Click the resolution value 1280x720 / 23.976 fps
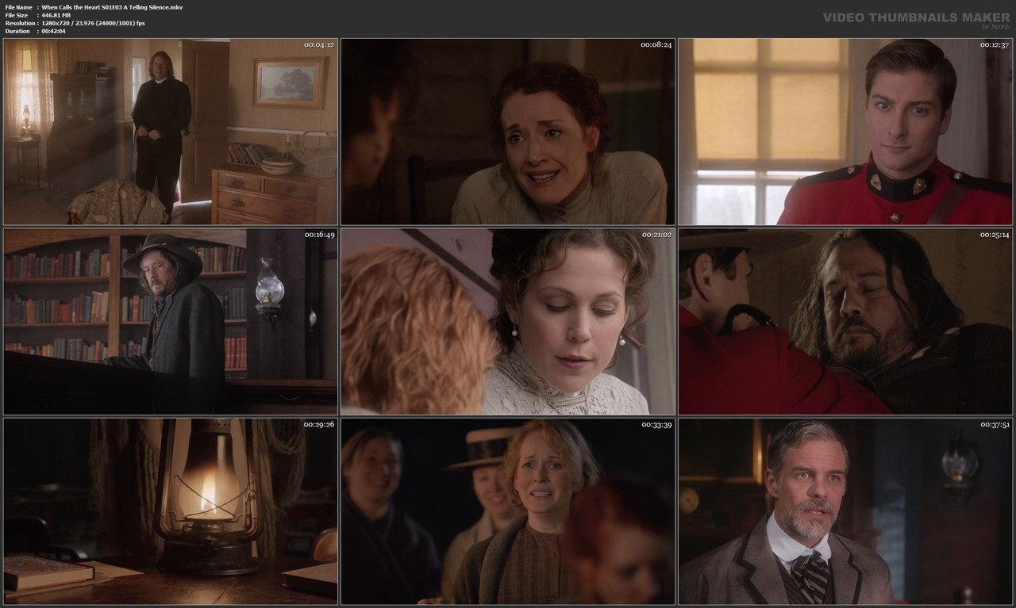The image size is (1016, 608). point(94,23)
